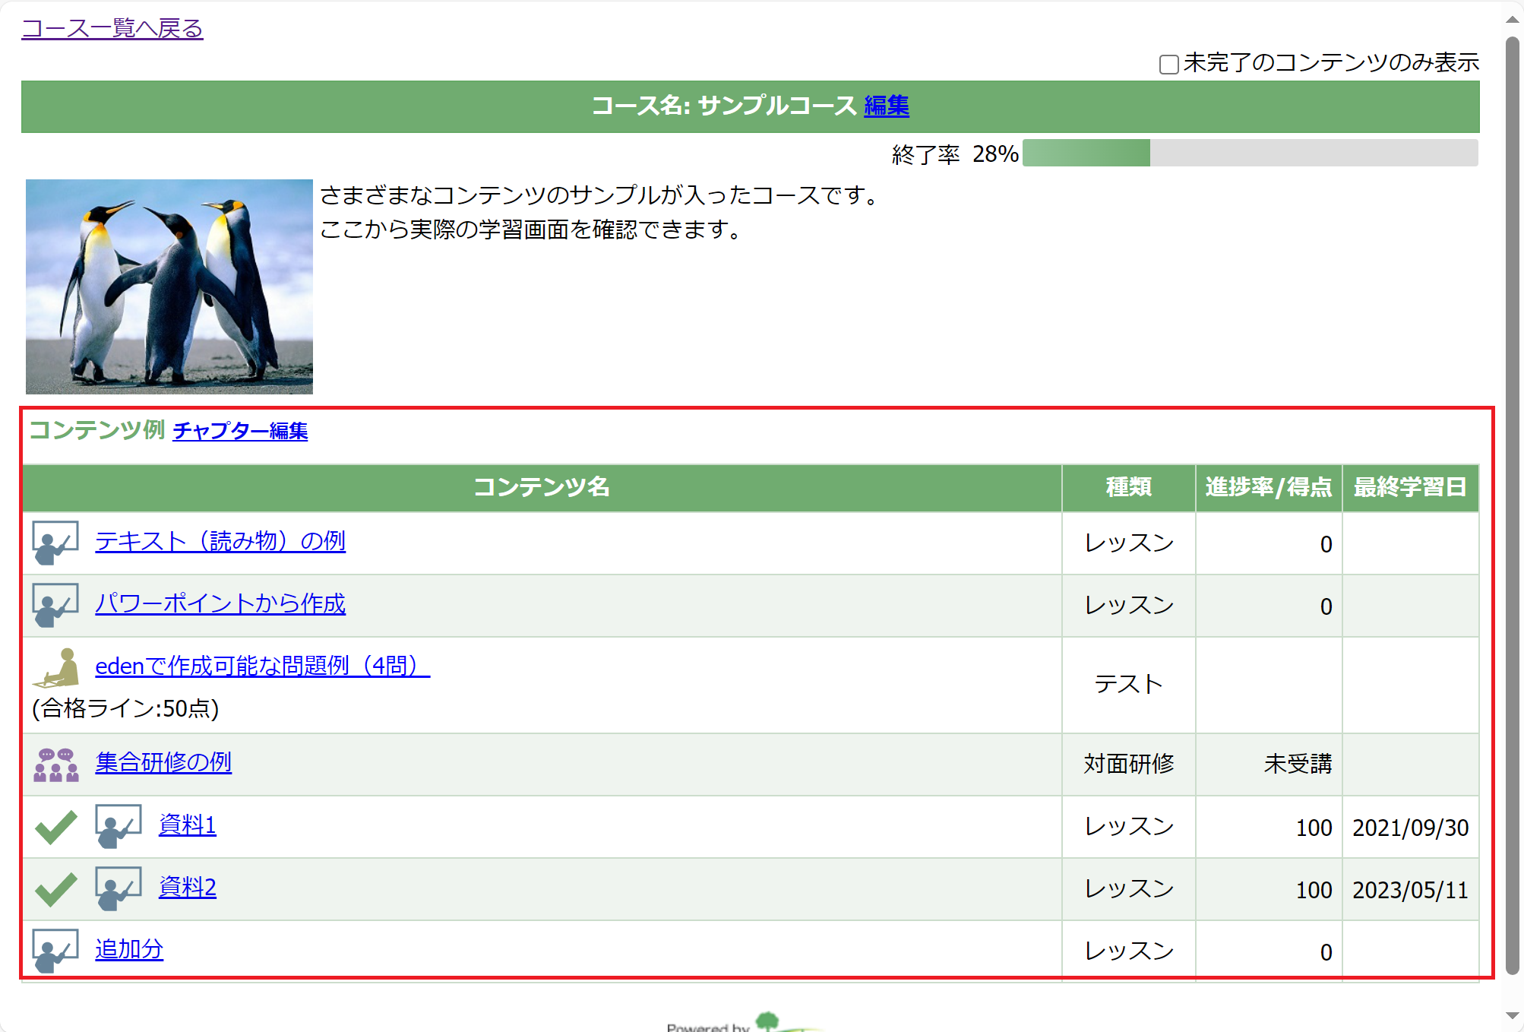Click the 終了率 progress bar

pos(1251,153)
